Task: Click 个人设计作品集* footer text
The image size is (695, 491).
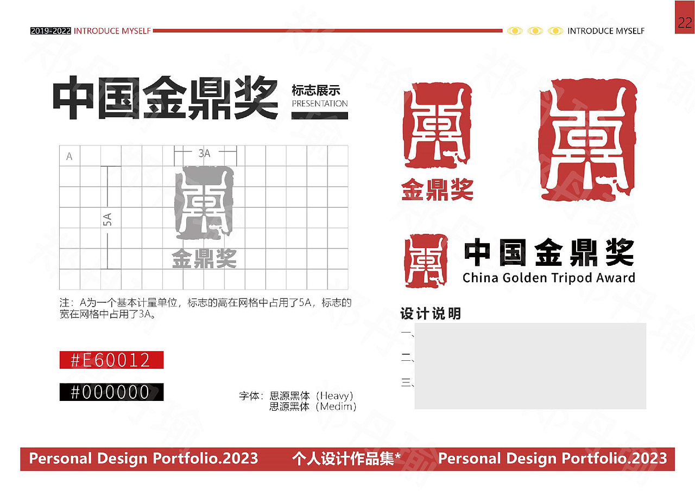Action: (x=346, y=459)
